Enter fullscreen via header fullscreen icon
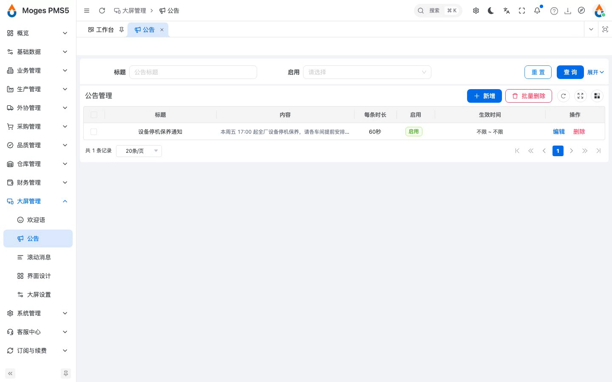 [522, 11]
